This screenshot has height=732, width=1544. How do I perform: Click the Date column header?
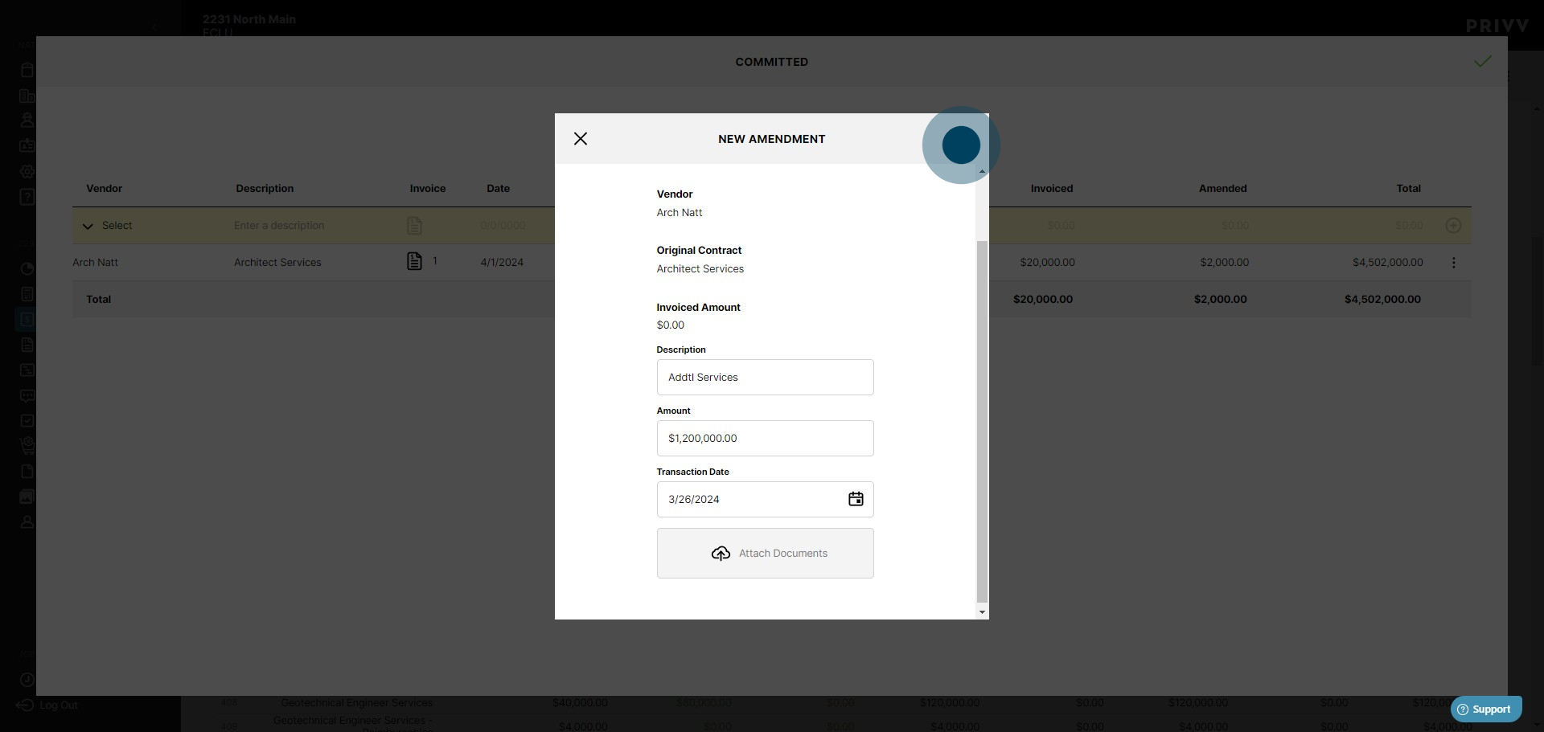(498, 189)
